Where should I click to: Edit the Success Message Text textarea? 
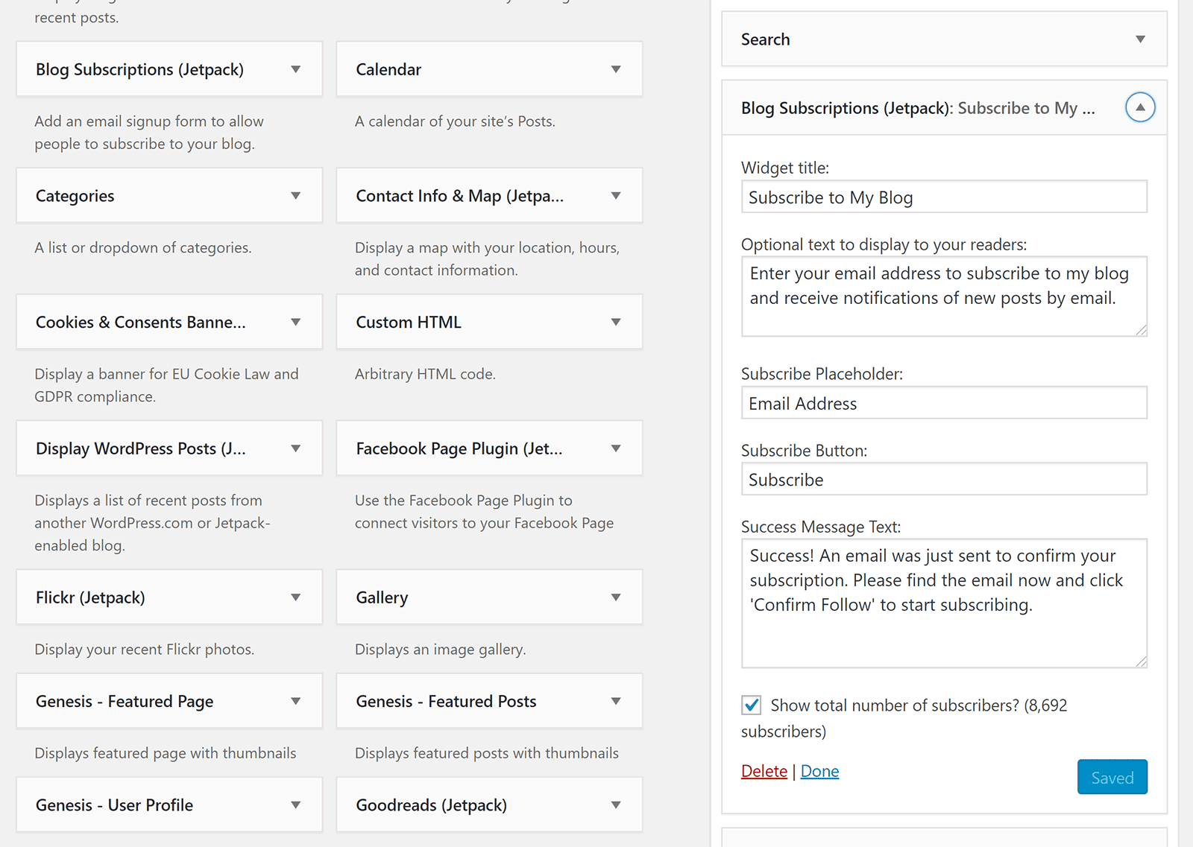coord(944,603)
